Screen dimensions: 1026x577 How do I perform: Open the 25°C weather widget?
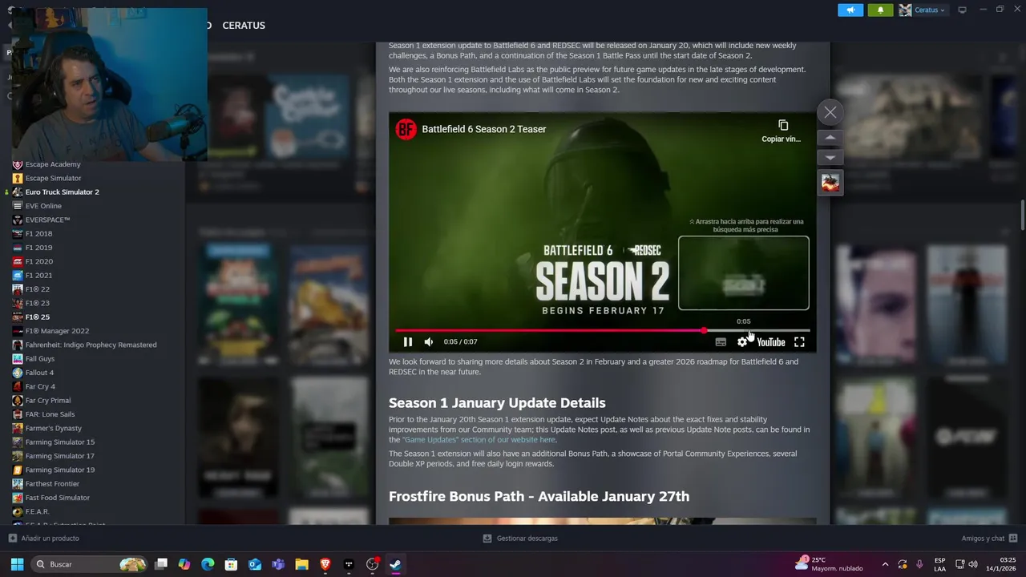829,564
